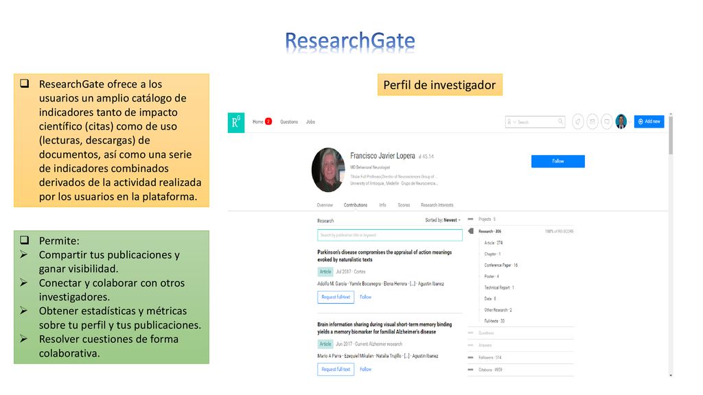
Task: Click the Article tag on the Jul 2017 entry
Action: [x=325, y=272]
